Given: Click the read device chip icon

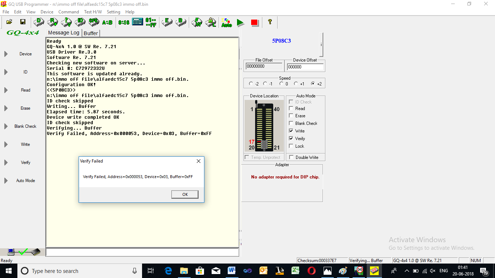Looking at the screenshot, I should click(53, 22).
